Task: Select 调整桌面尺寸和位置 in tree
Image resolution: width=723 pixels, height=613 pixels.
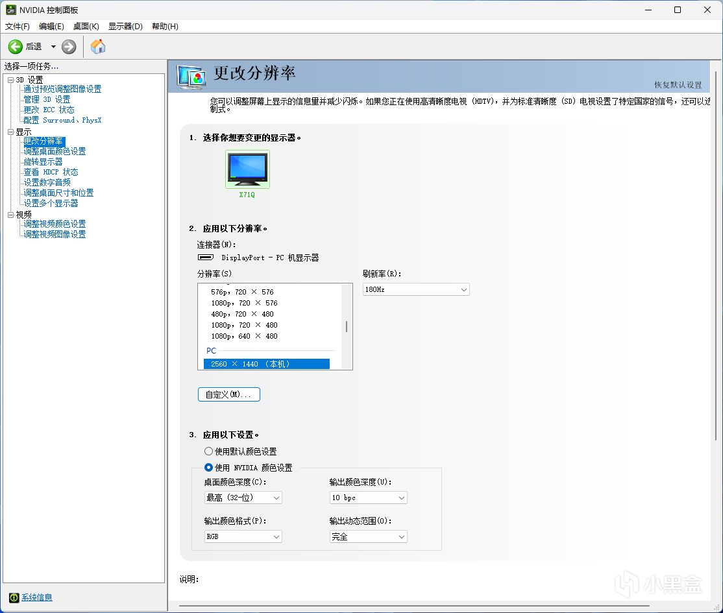Action: [58, 193]
